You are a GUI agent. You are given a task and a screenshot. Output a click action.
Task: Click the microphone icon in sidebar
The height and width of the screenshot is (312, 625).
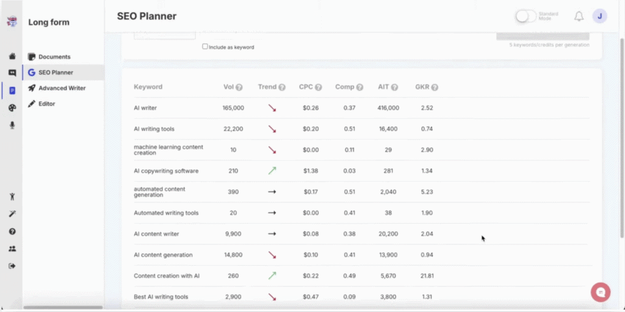tap(12, 125)
